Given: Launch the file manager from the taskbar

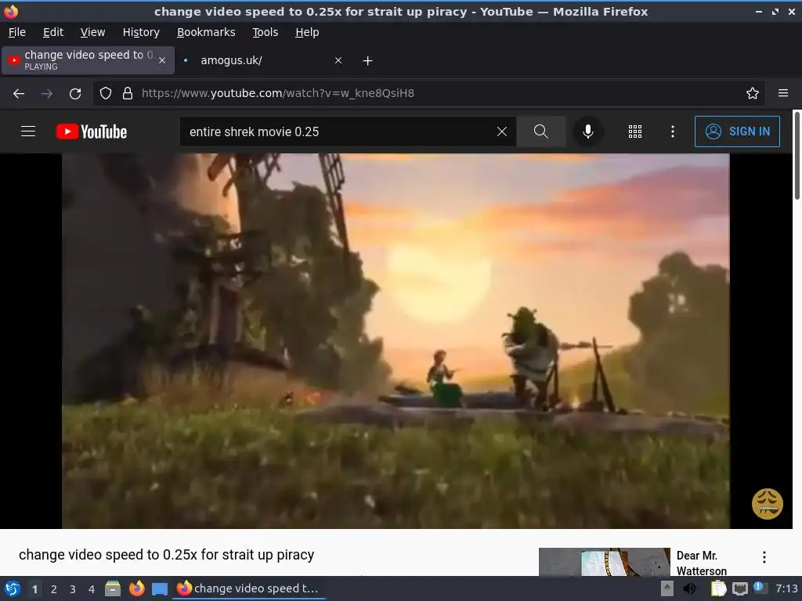Looking at the screenshot, I should (x=113, y=588).
